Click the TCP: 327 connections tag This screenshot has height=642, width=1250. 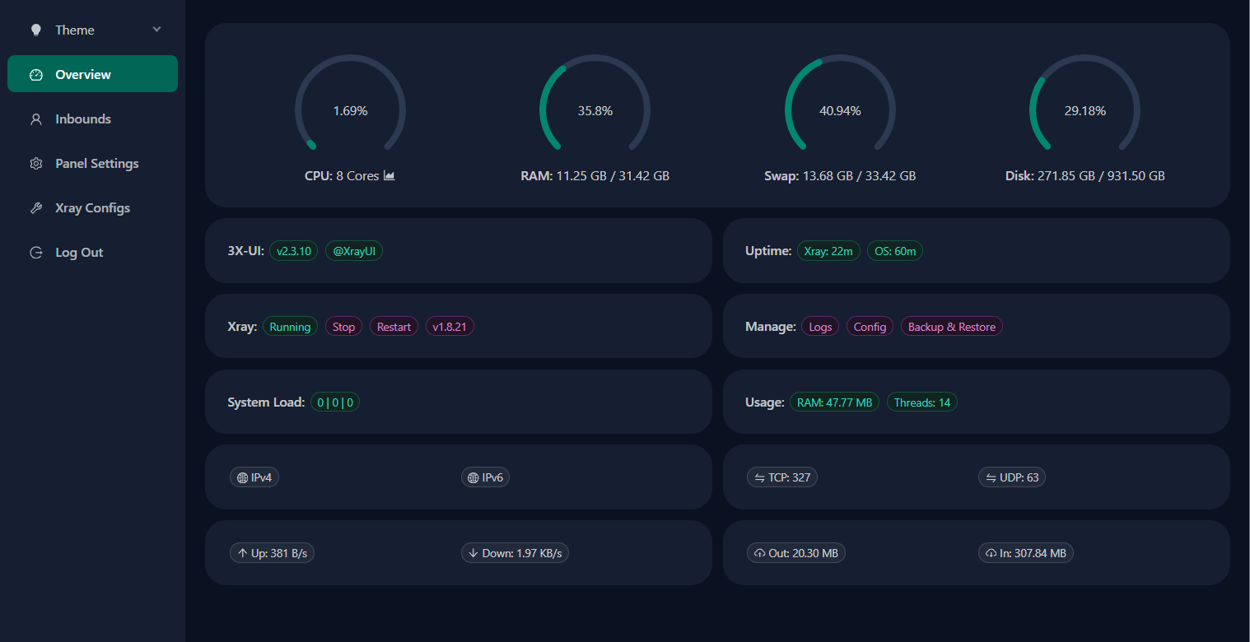781,477
